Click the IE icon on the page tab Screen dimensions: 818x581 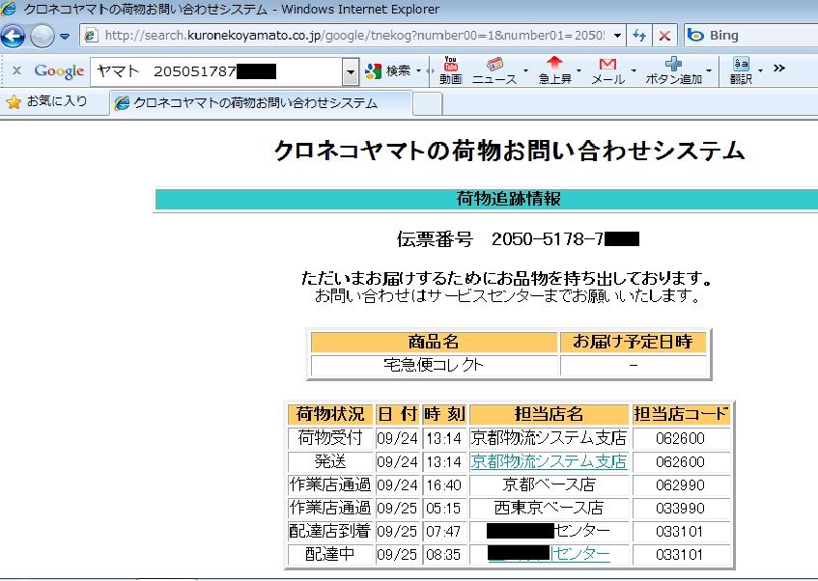[x=122, y=103]
